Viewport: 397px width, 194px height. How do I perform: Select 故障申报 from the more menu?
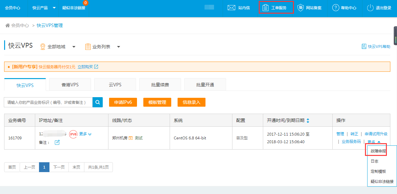tap(378, 151)
